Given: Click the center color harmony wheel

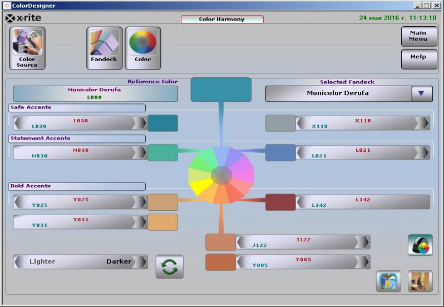Looking at the screenshot, I should (221, 175).
